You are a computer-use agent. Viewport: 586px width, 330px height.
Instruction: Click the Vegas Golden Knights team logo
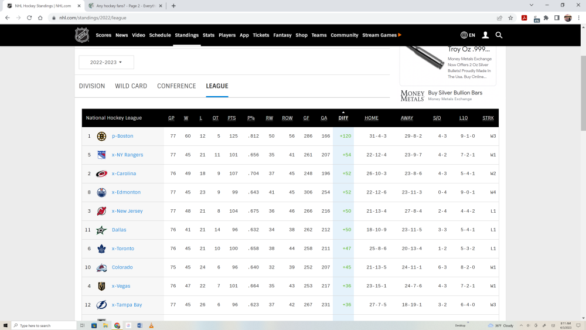(101, 286)
